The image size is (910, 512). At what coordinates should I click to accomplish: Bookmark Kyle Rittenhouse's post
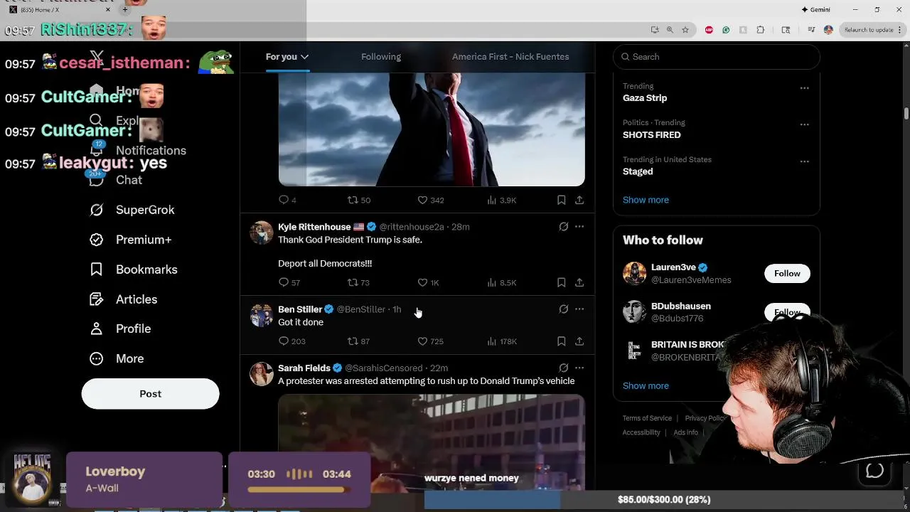[x=561, y=282]
